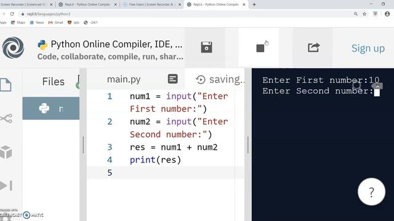Viewport: 394px width, 221px height.
Task: Click the Python icon next to page title
Action: coord(42,45)
